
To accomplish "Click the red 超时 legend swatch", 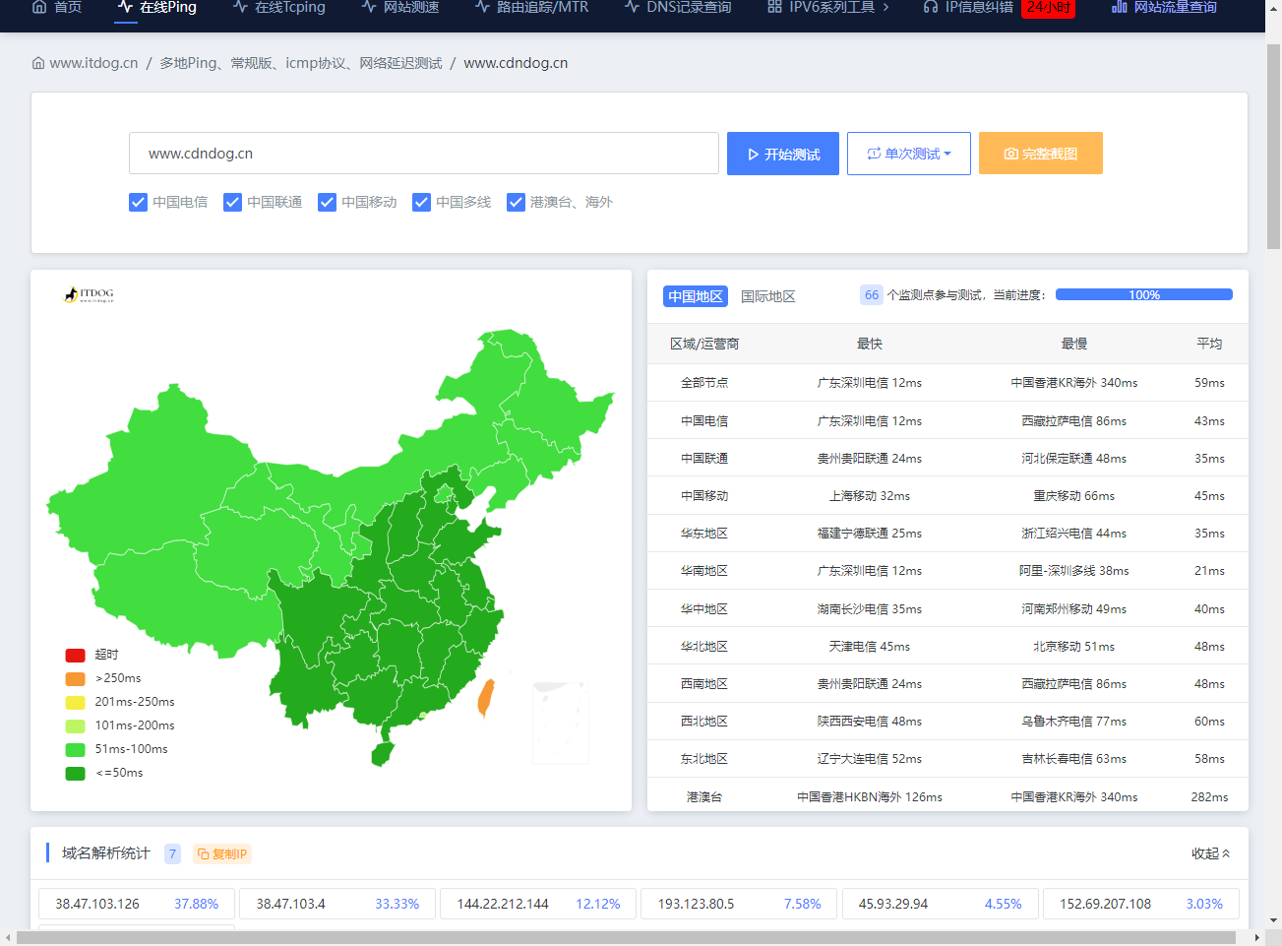I will point(76,655).
